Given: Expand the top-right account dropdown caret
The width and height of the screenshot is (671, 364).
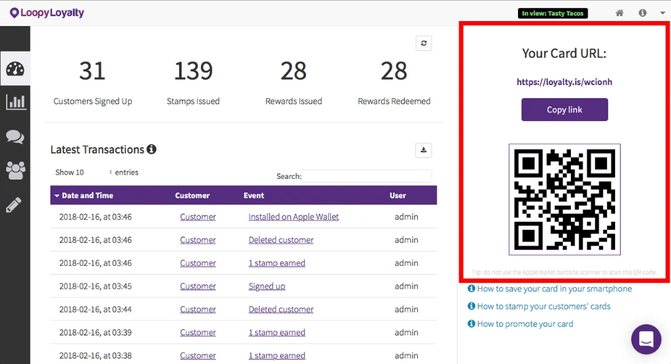Looking at the screenshot, I should click(662, 13).
